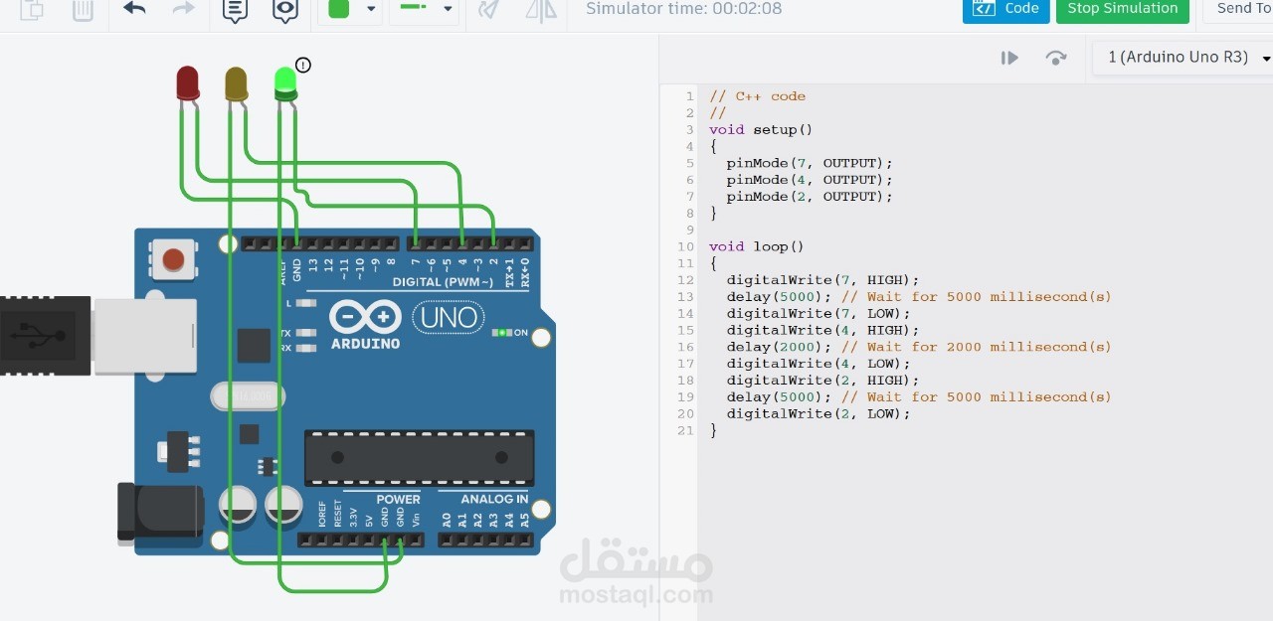Click the Code button
The width and height of the screenshot is (1273, 621).
[1006, 9]
